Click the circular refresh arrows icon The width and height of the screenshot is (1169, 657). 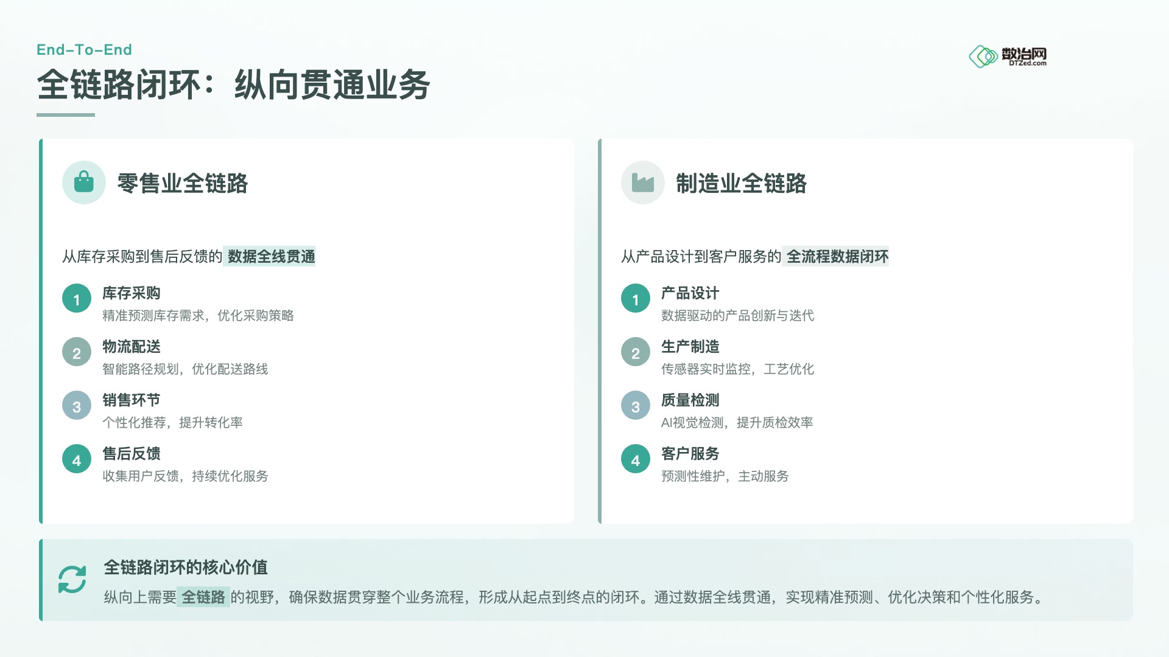pos(72,579)
